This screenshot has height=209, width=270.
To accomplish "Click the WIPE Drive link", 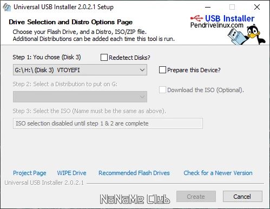I will (71, 173).
